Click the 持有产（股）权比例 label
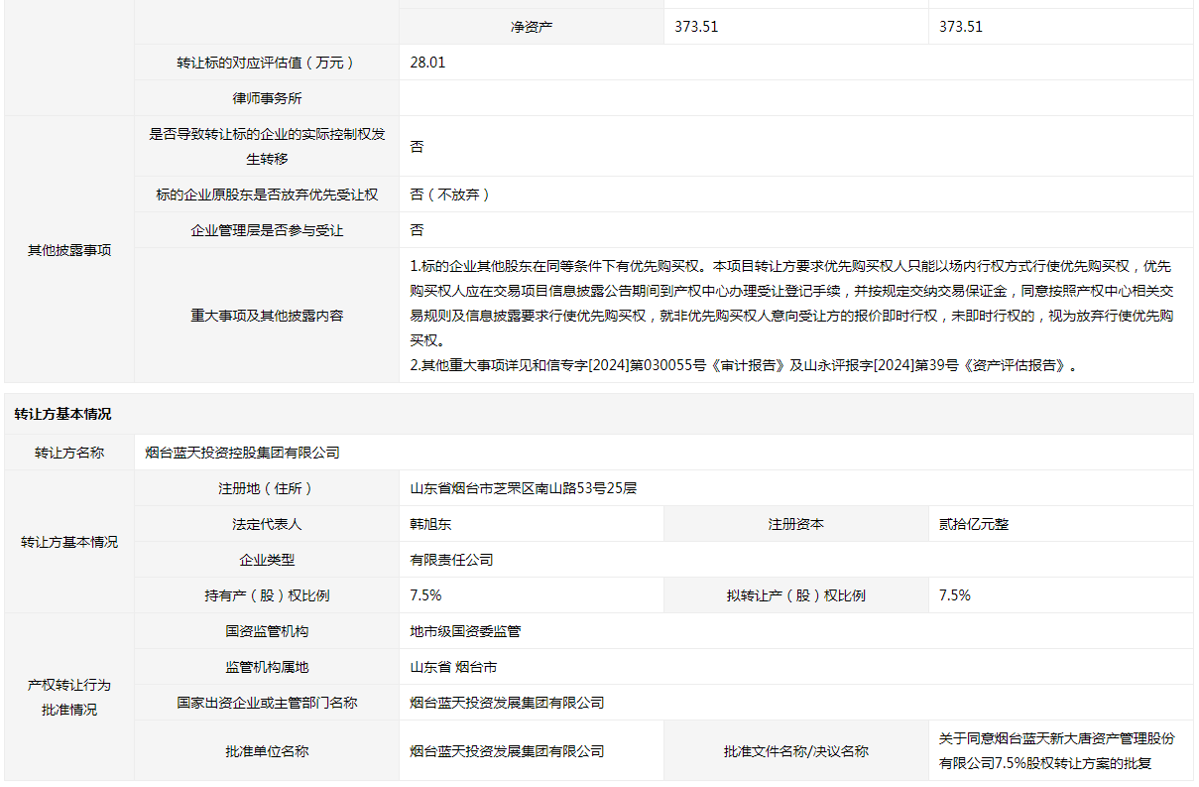The width and height of the screenshot is (1199, 787). pos(267,595)
